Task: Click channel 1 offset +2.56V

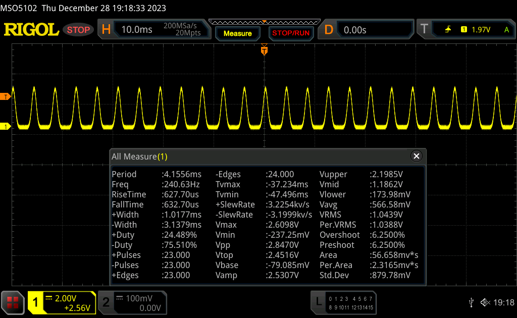Action: pos(77,308)
